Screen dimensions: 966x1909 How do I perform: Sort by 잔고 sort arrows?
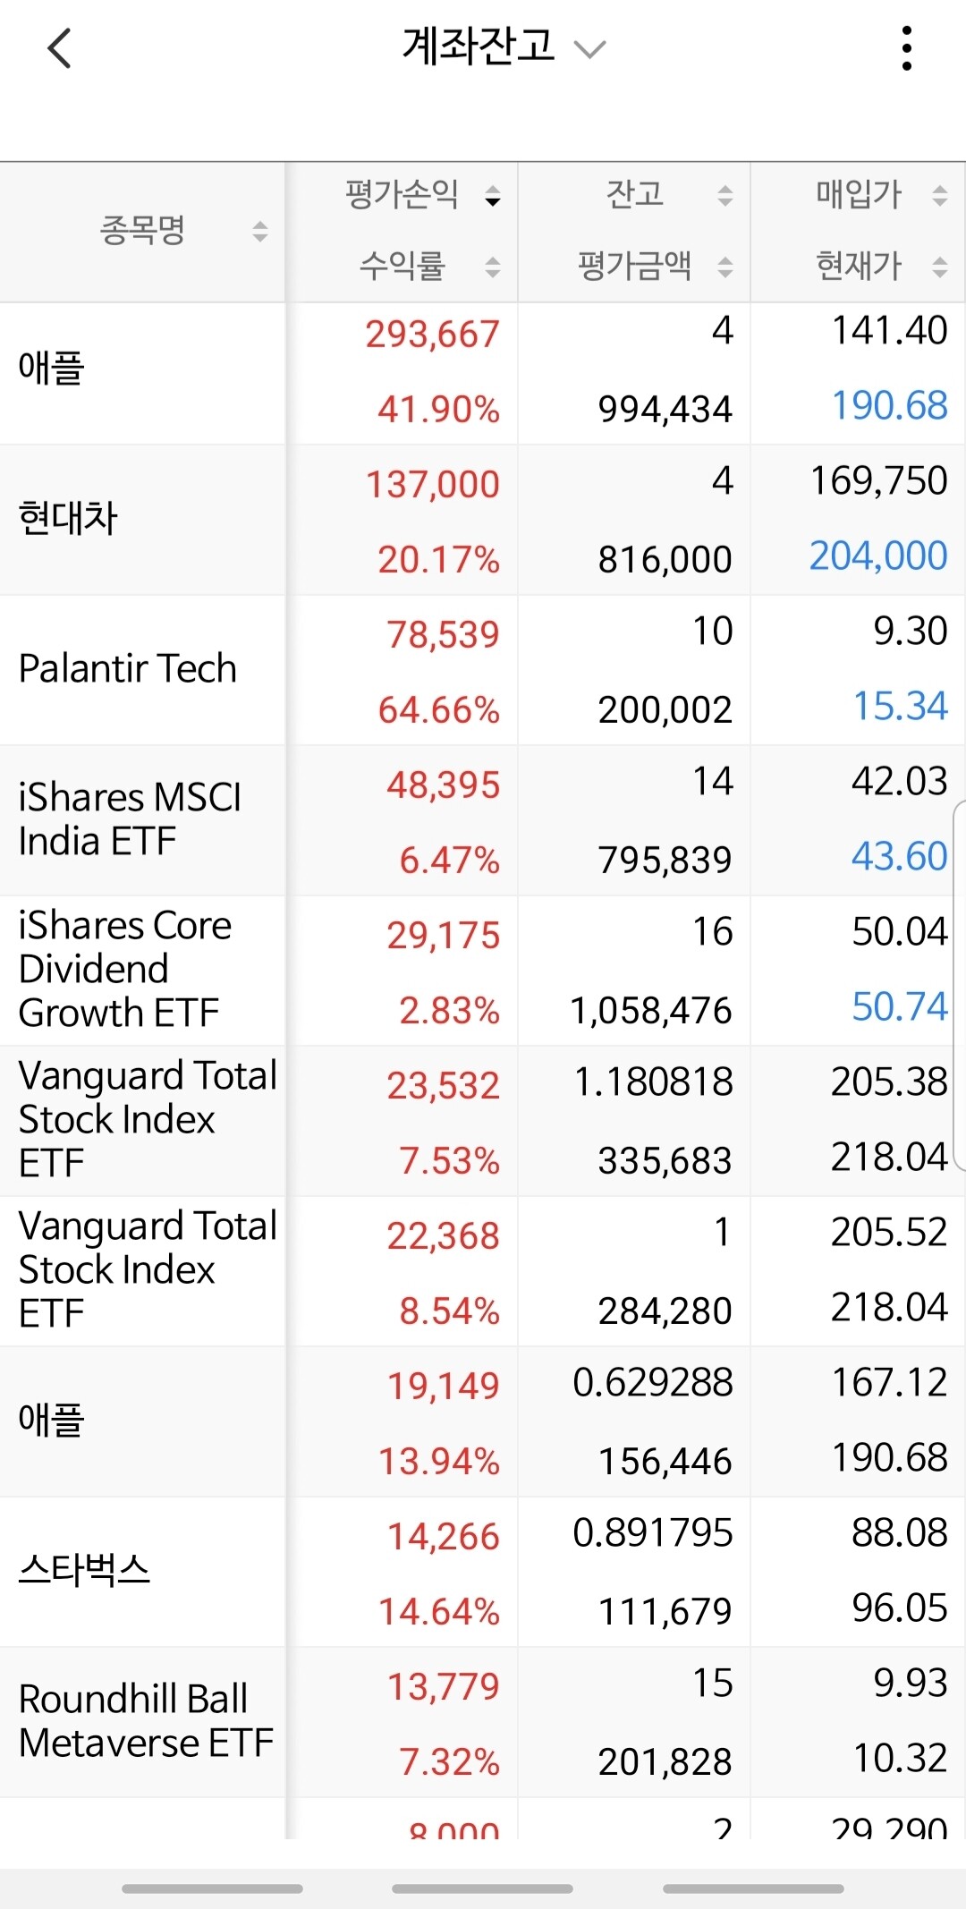tap(725, 195)
